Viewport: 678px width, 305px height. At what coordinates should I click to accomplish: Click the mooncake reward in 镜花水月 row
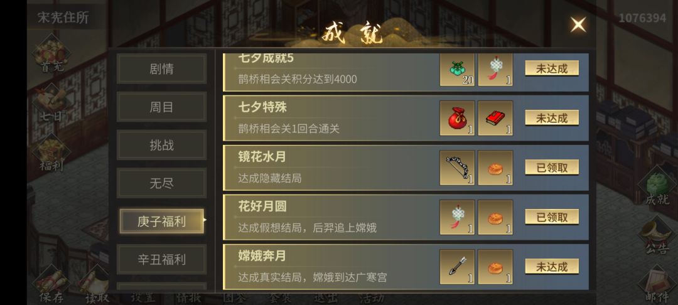pyautogui.click(x=495, y=168)
